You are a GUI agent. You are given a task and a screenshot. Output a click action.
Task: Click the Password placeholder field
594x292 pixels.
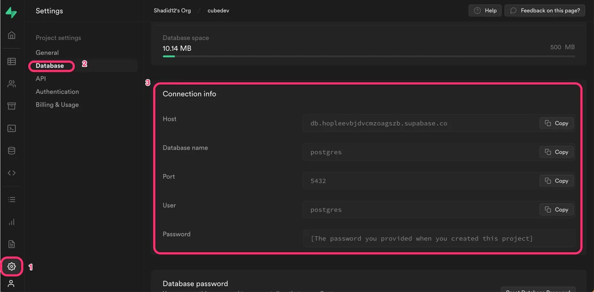(x=439, y=238)
